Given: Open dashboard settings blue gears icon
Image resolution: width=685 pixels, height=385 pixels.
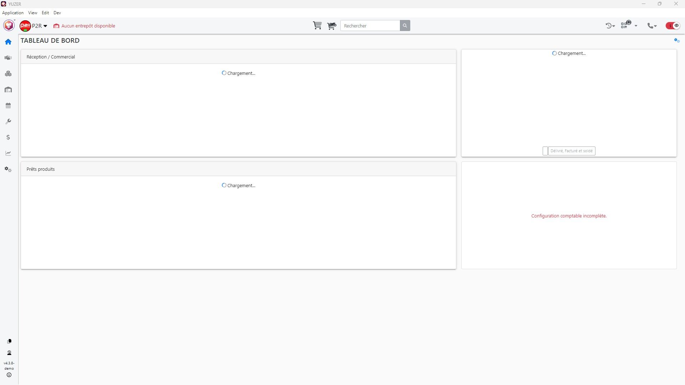Looking at the screenshot, I should [x=676, y=41].
